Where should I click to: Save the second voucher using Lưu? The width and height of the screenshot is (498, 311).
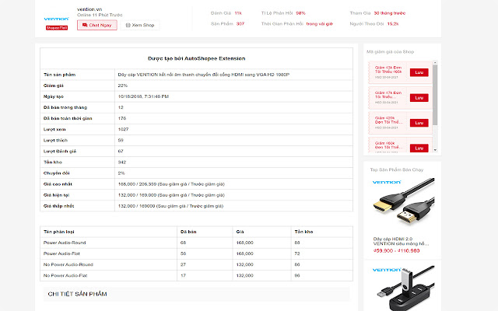[x=419, y=97]
